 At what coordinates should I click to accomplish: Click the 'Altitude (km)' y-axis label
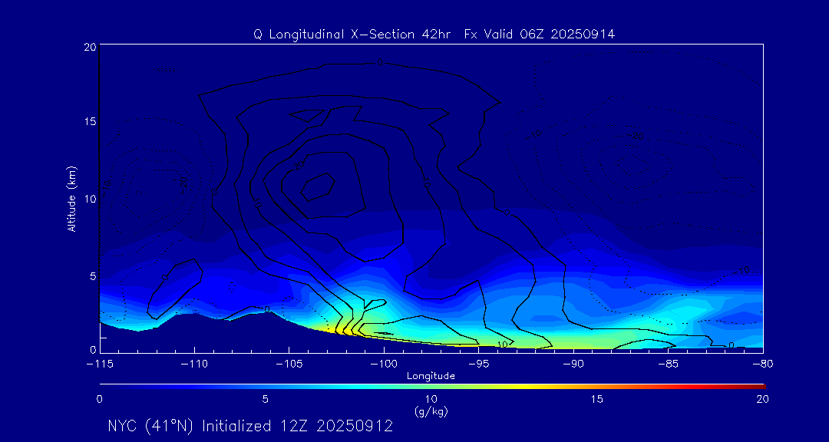coord(71,199)
